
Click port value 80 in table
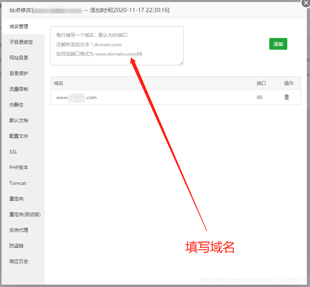tap(260, 97)
